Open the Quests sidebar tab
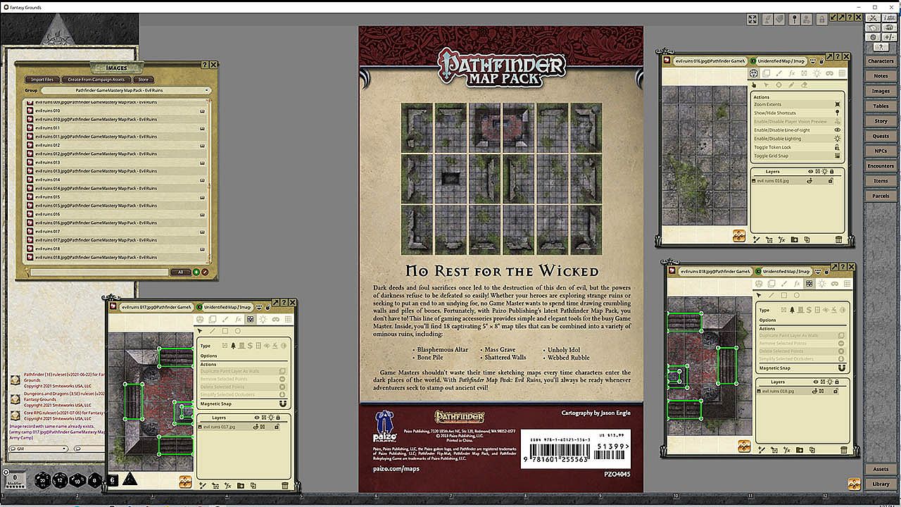Viewport: 901px width, 507px height. (881, 136)
